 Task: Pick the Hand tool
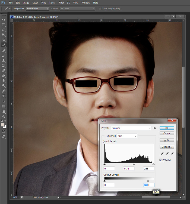[4, 112]
